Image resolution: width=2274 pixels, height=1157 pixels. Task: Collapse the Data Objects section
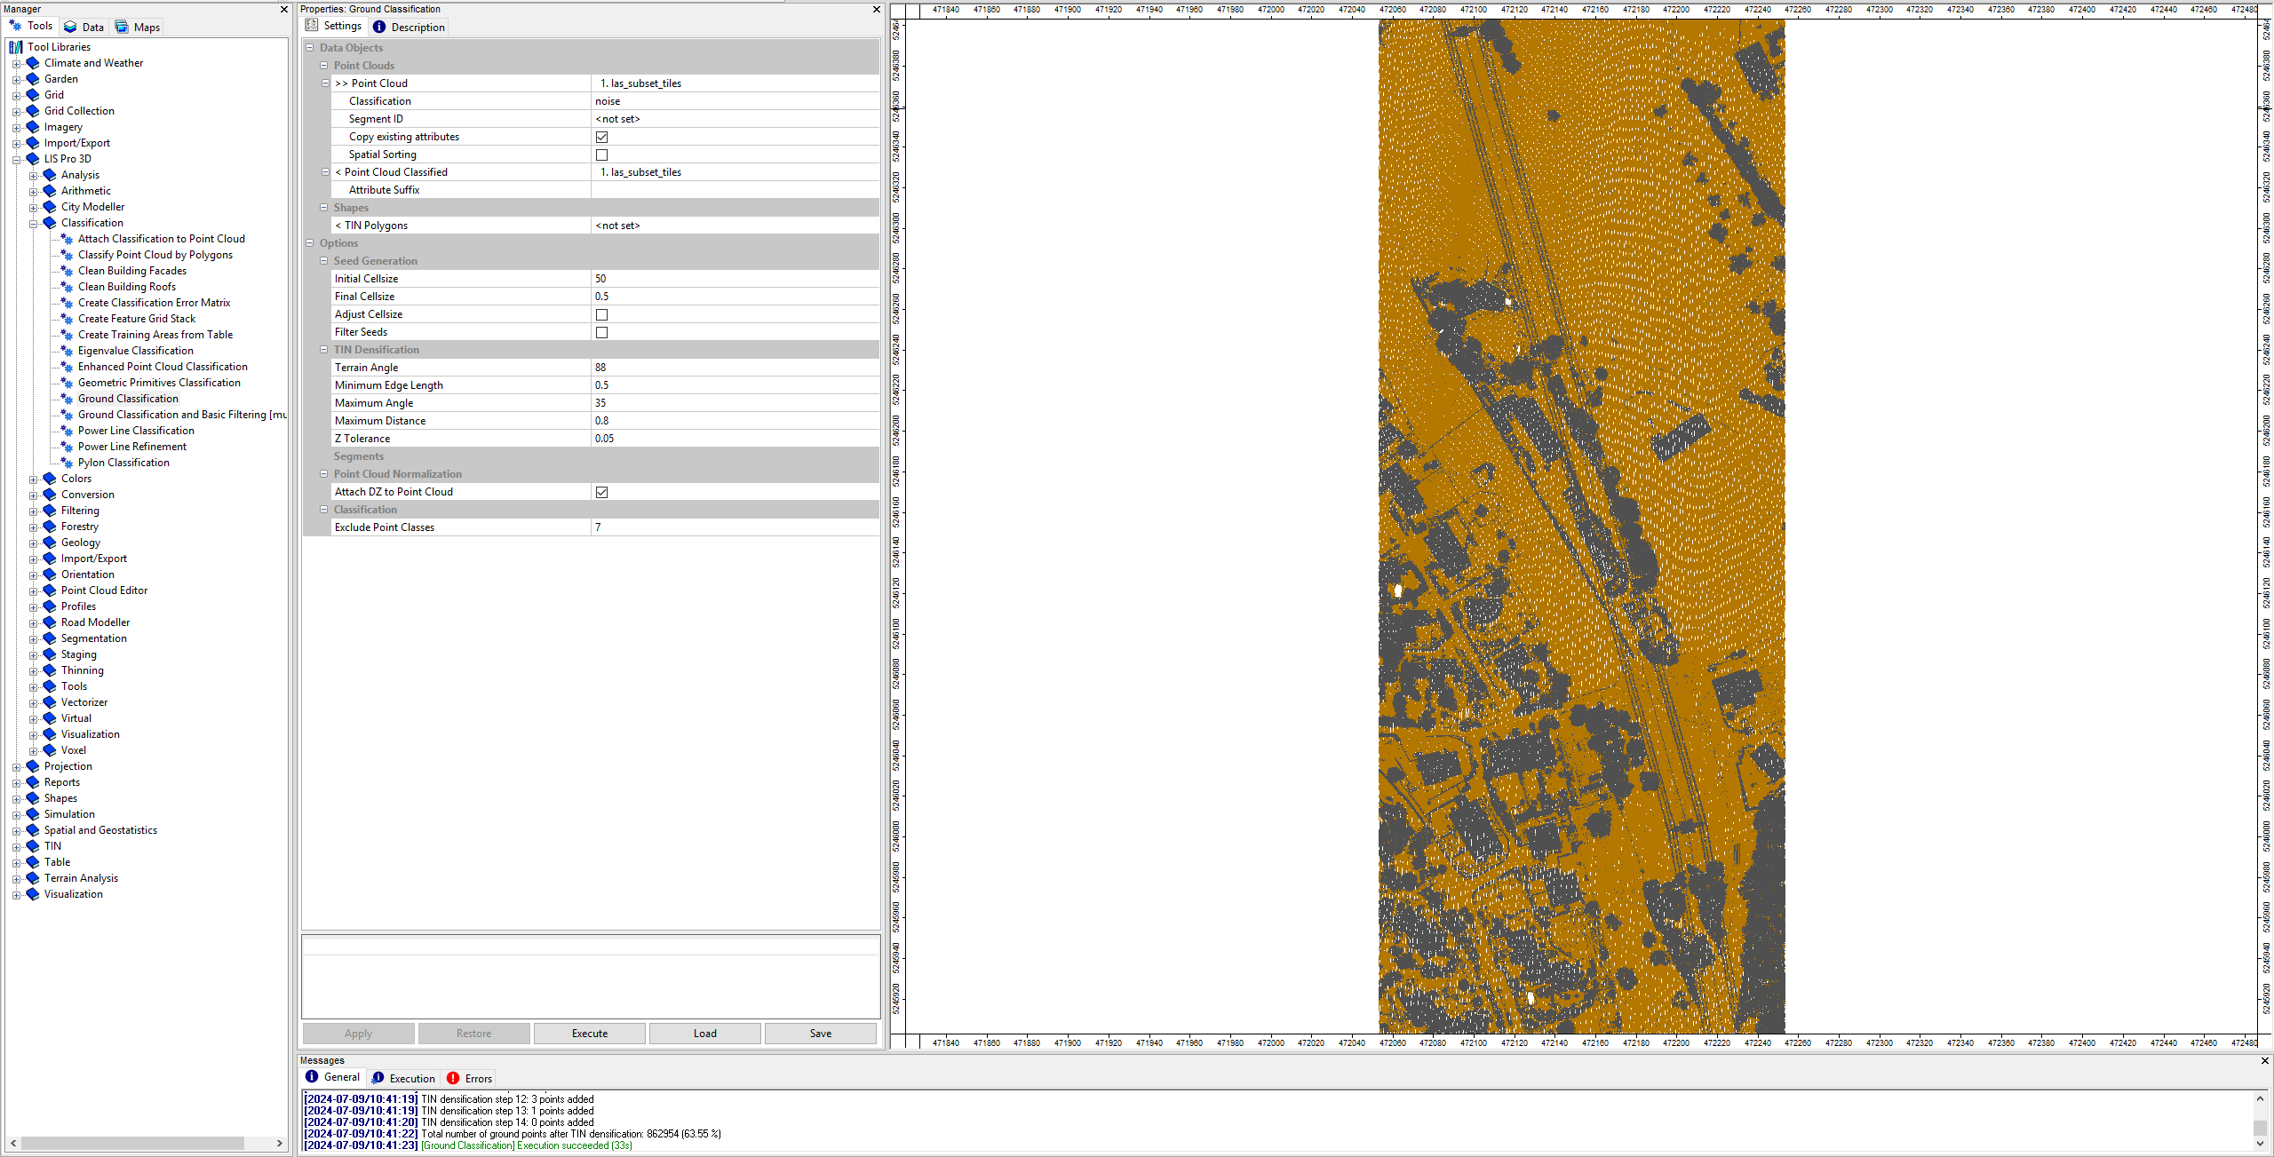tap(310, 48)
